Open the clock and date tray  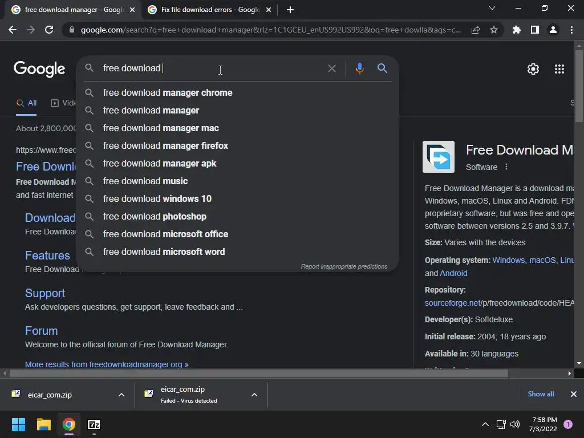tap(543, 424)
